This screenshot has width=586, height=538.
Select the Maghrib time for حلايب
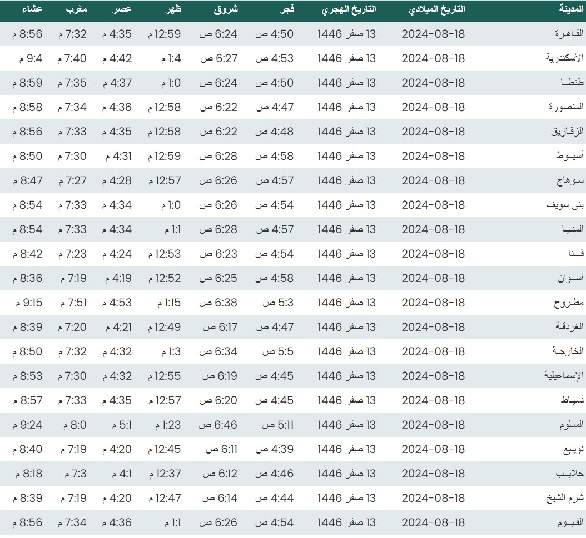(x=72, y=474)
